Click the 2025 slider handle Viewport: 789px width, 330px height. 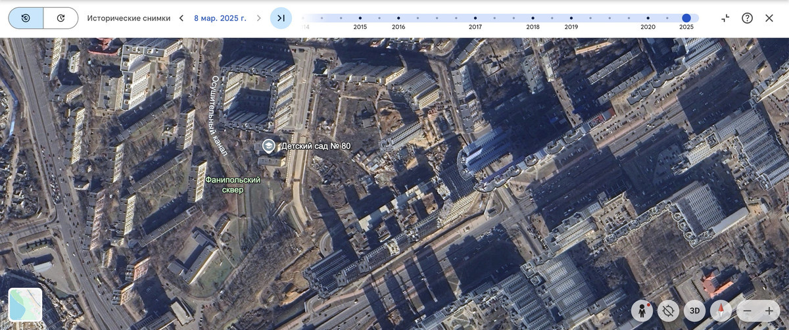pos(686,18)
